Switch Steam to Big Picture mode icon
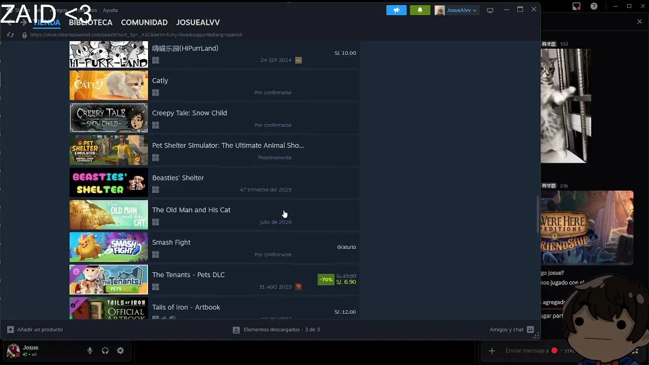 pyautogui.click(x=490, y=10)
